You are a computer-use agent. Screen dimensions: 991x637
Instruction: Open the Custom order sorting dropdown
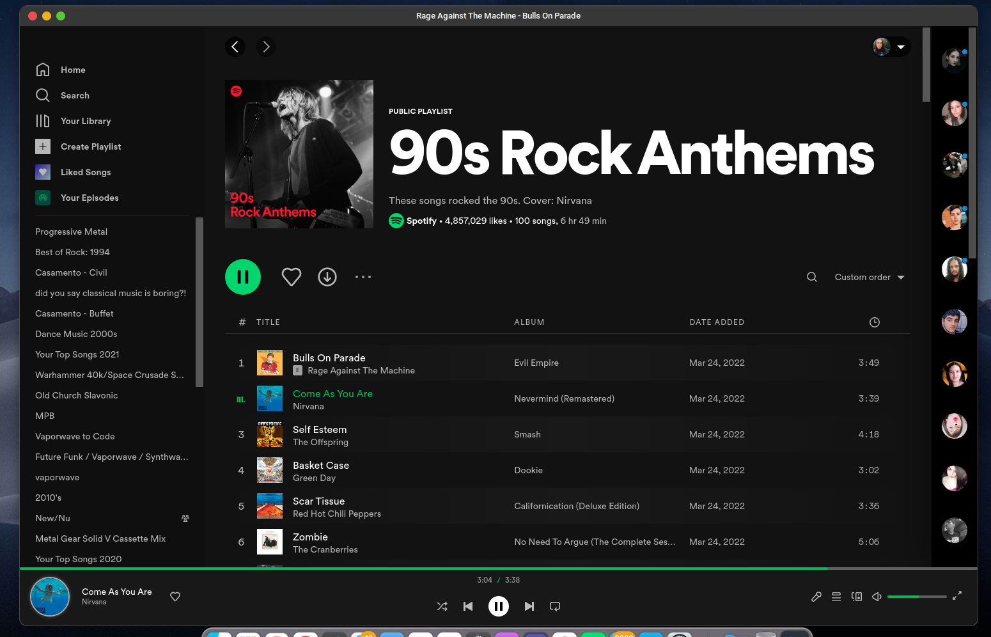click(x=868, y=277)
